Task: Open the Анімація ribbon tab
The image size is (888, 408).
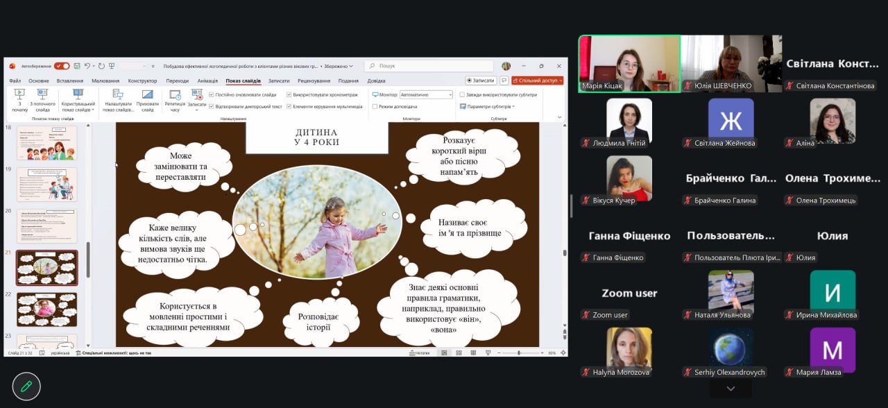Action: click(x=207, y=80)
